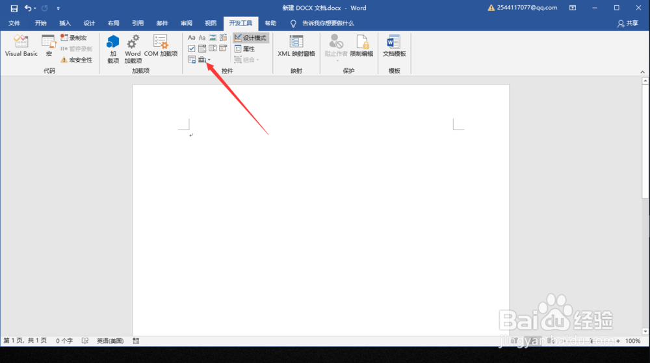Switch to the 邮件 tab

coord(162,23)
